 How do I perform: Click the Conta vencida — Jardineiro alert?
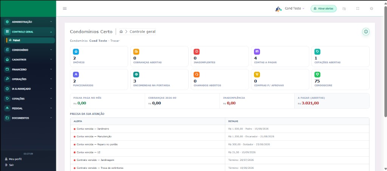(x=93, y=129)
